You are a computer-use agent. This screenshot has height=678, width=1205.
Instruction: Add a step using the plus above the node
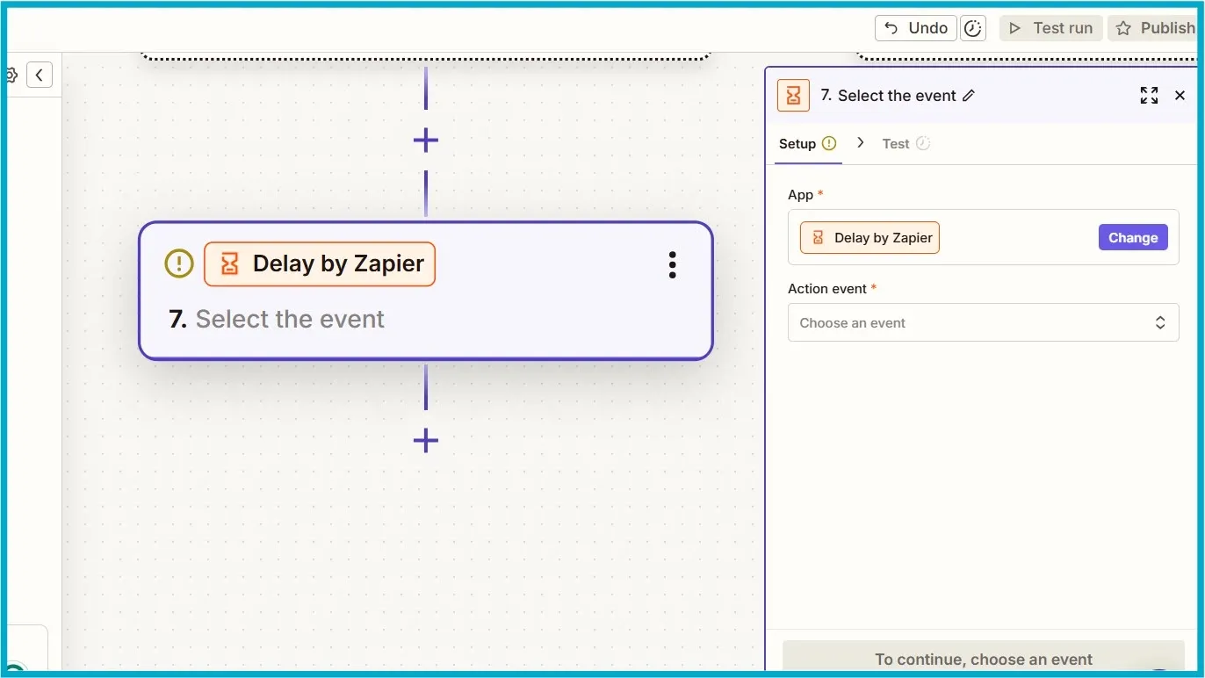(x=425, y=139)
